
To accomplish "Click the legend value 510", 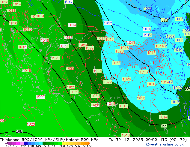I will (x=31, y=146).
